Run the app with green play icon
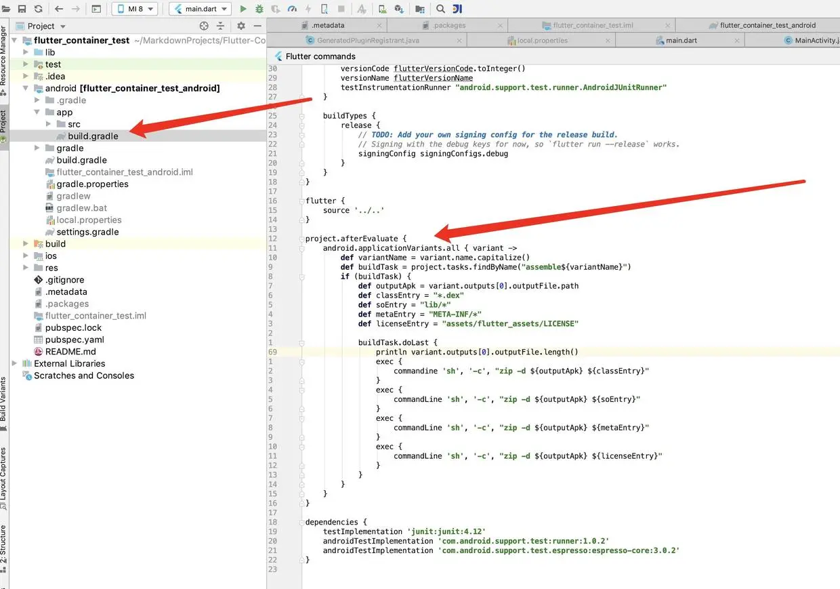Screen dimensions: 840x589 tap(243, 9)
